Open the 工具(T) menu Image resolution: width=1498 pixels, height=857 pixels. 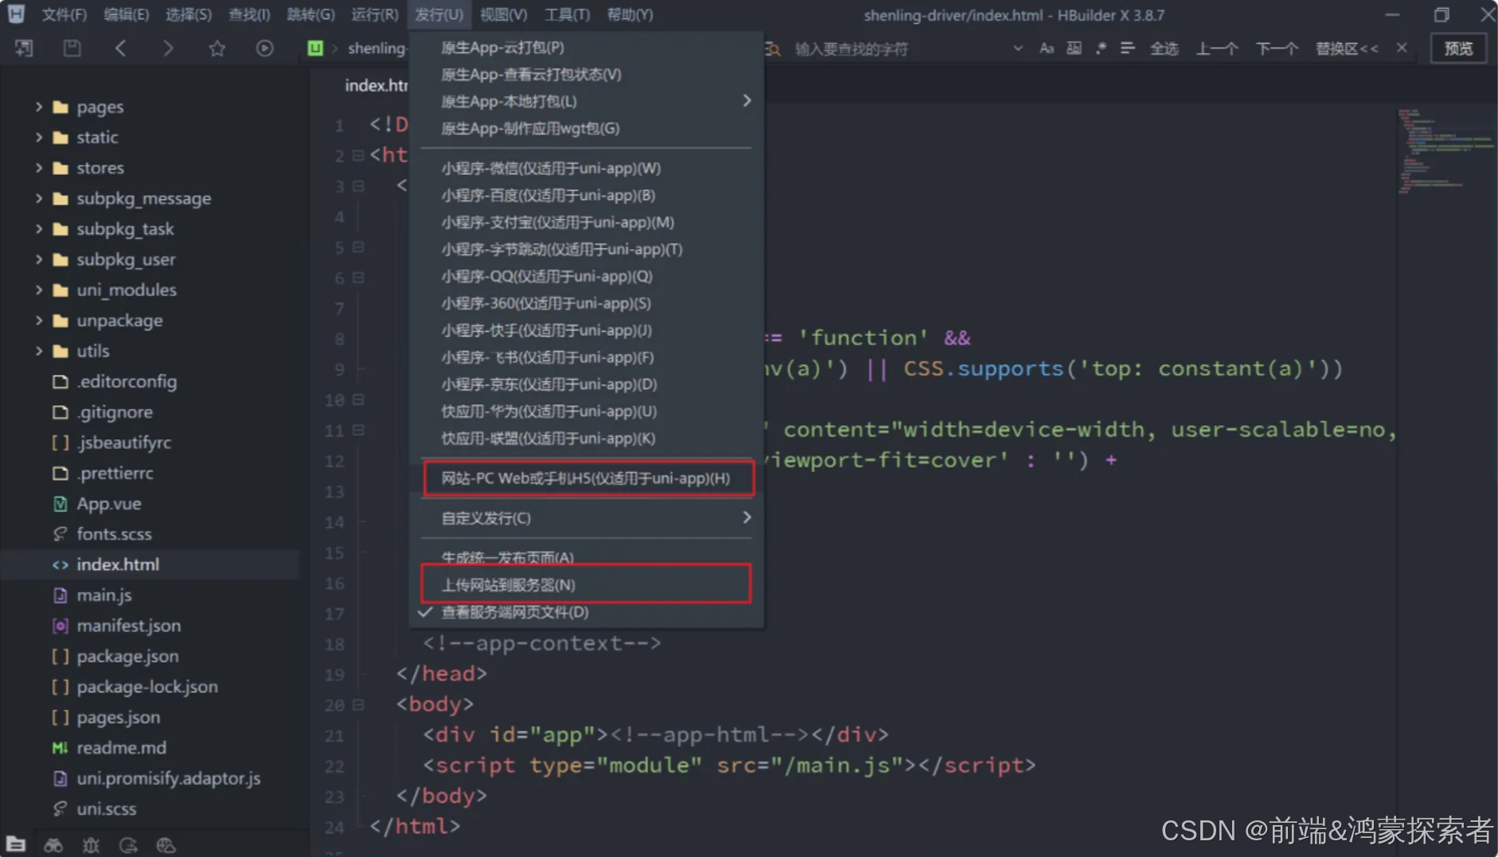point(567,14)
